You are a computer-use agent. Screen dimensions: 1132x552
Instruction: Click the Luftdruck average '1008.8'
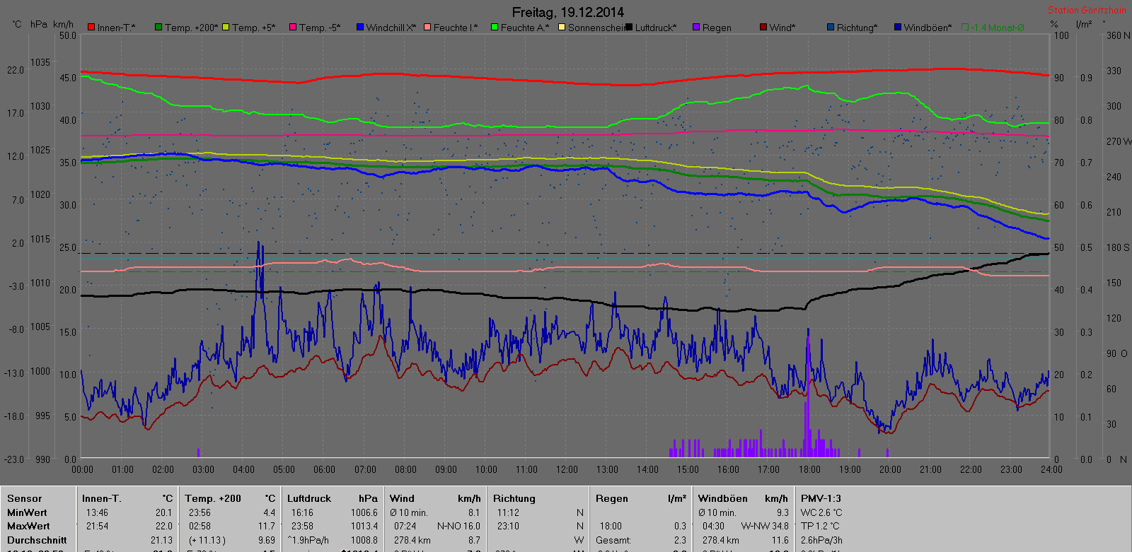coord(364,540)
